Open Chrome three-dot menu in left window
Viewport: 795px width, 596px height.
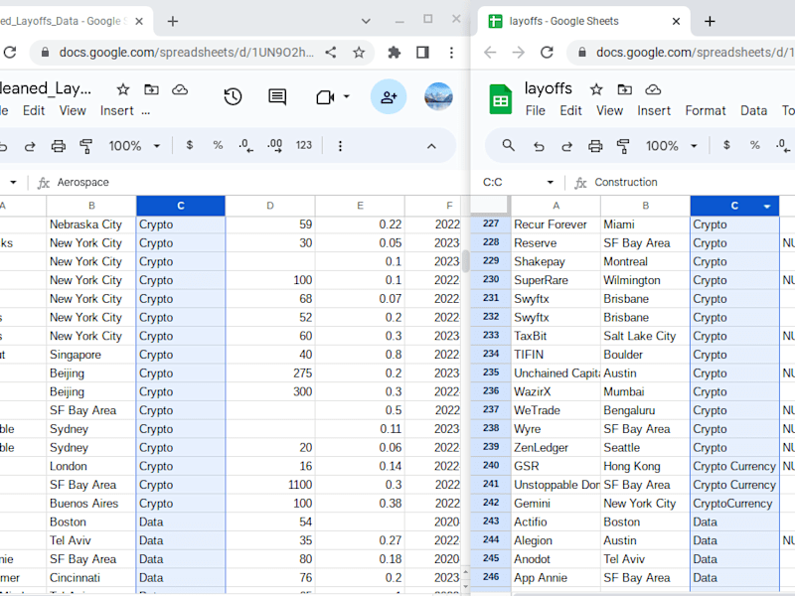click(x=451, y=53)
